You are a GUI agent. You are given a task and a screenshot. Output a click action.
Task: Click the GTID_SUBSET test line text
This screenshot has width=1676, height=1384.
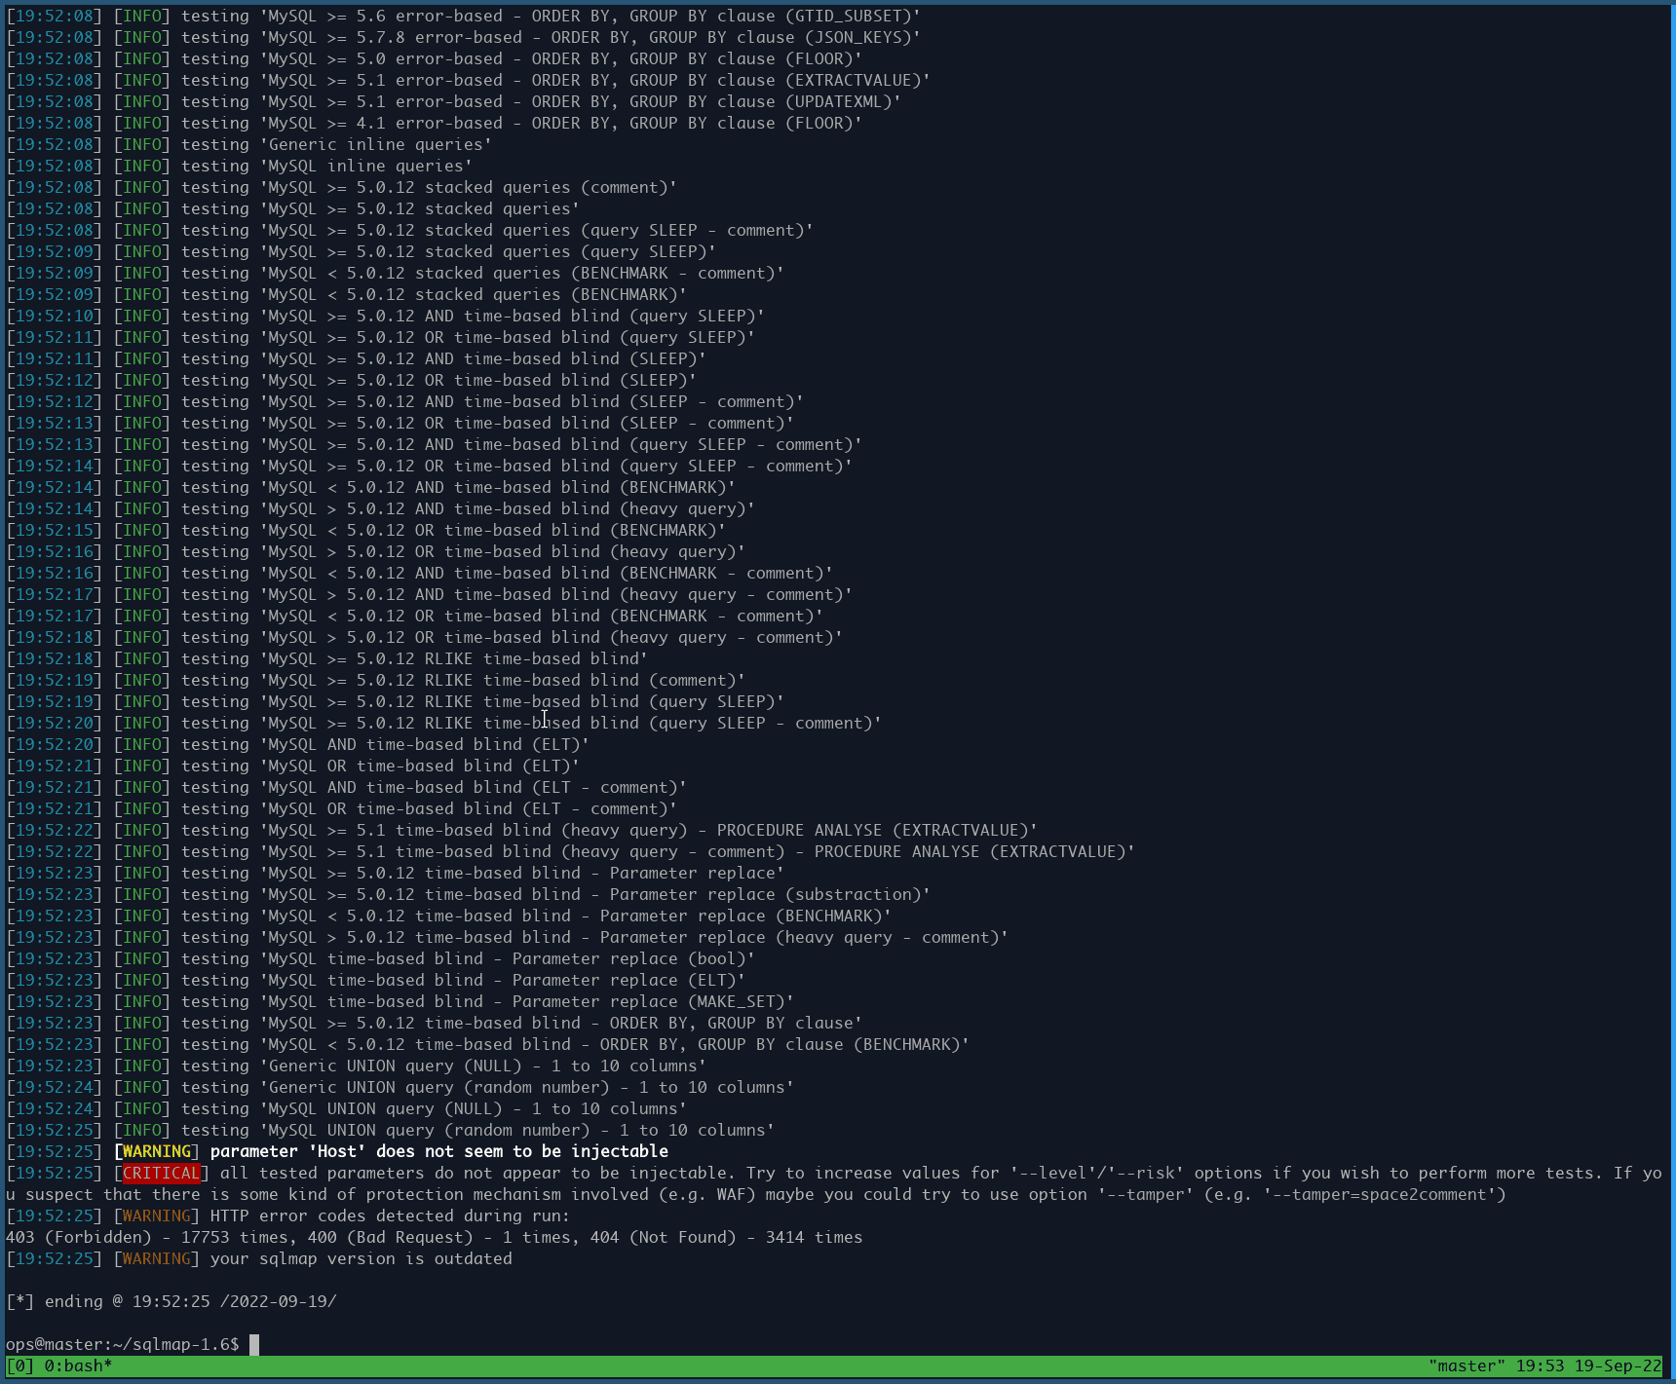pyautogui.click(x=590, y=16)
